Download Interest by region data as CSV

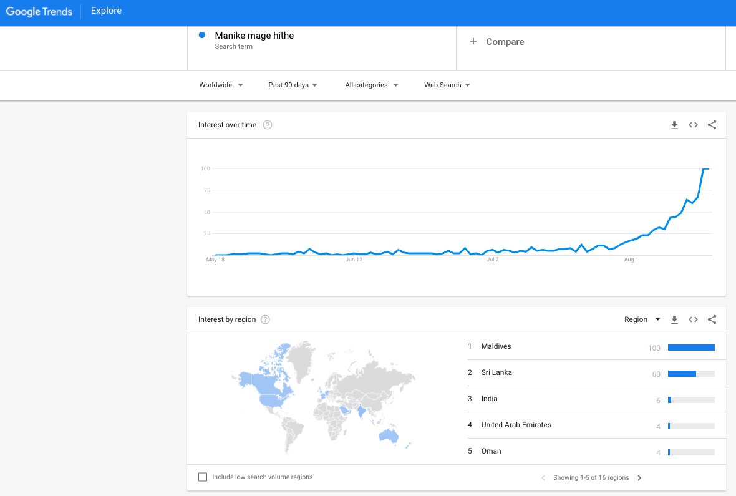point(674,320)
